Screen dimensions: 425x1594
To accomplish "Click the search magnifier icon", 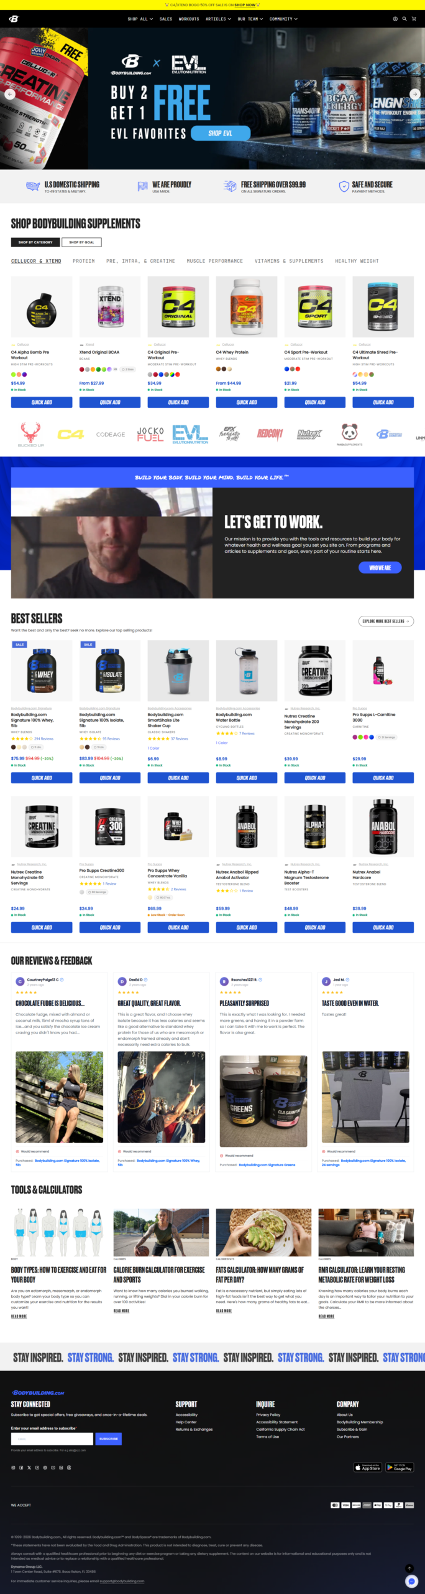I will [404, 19].
